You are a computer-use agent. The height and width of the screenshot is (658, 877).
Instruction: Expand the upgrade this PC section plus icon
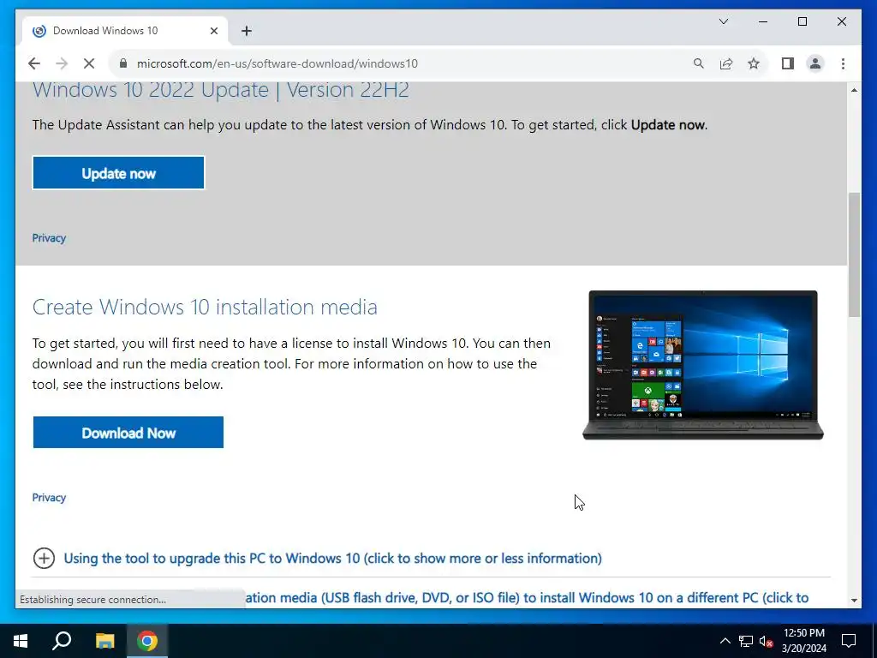pyautogui.click(x=44, y=558)
